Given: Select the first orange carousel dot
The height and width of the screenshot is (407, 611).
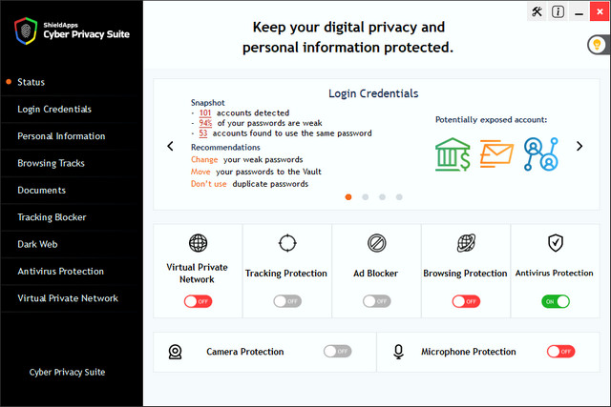Looking at the screenshot, I should point(348,197).
